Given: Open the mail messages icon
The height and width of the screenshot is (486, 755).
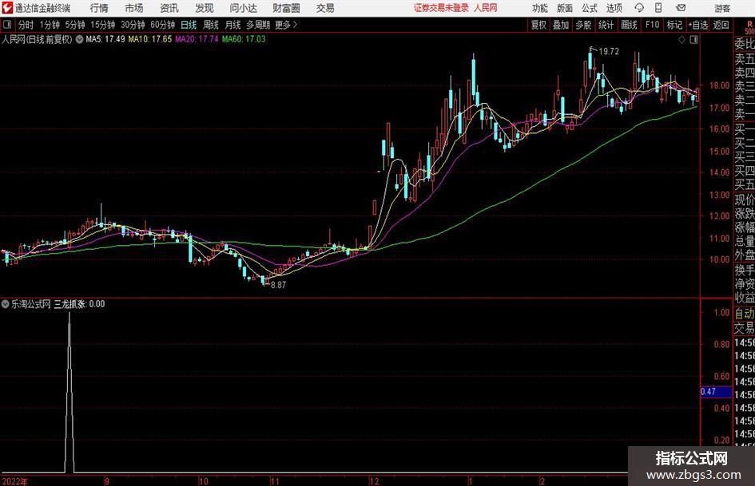Looking at the screenshot, I should pyautogui.click(x=681, y=8).
